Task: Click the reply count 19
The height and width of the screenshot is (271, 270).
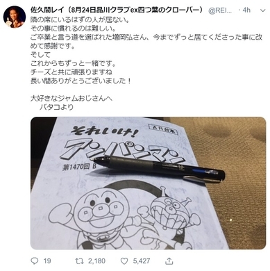Action: tap(47, 261)
